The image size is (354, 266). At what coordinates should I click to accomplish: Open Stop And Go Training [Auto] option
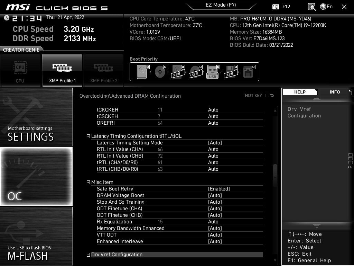pos(215,202)
